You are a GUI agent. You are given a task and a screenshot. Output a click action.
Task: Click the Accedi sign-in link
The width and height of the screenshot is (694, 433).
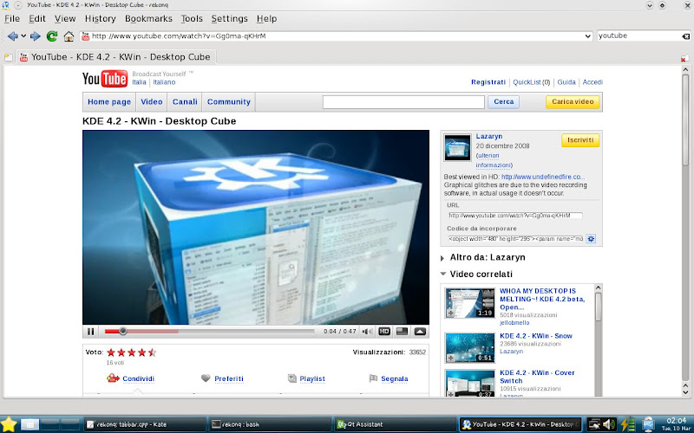(x=593, y=82)
